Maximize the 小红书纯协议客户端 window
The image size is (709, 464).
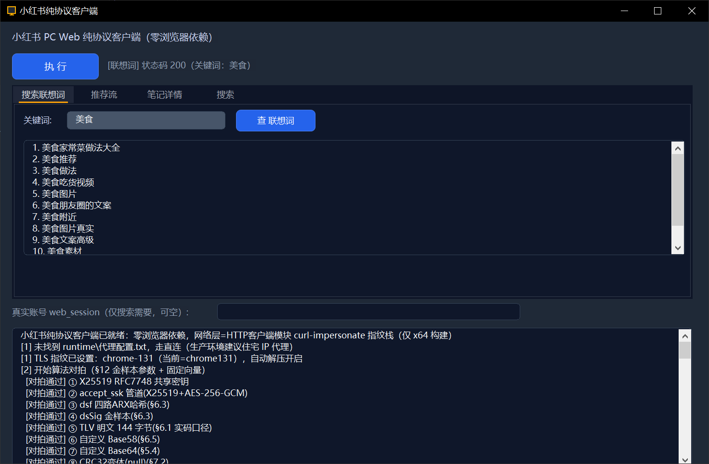click(x=658, y=11)
